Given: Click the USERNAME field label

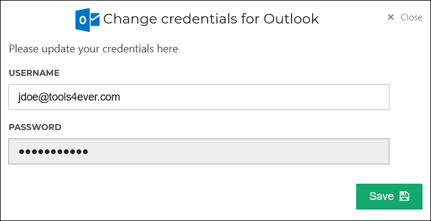Looking at the screenshot, I should 34,73.
